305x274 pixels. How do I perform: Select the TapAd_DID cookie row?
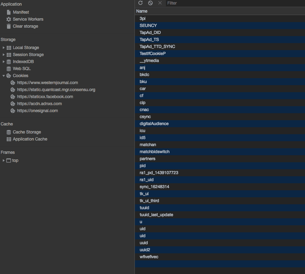[220, 33]
